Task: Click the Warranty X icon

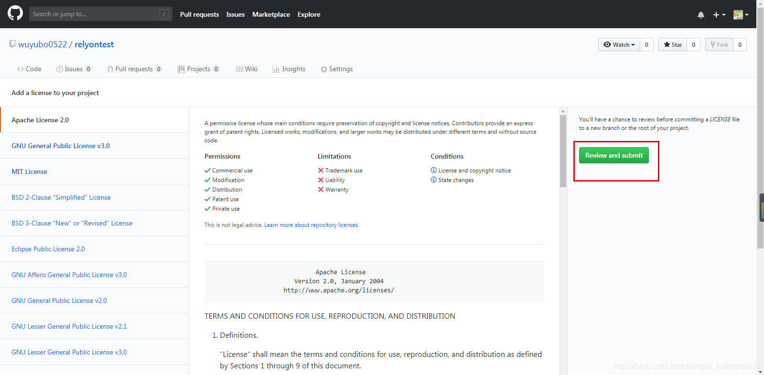Action: click(321, 189)
